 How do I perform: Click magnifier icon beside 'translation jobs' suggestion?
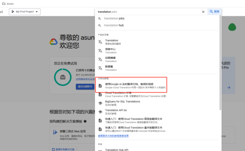(x=99, y=19)
